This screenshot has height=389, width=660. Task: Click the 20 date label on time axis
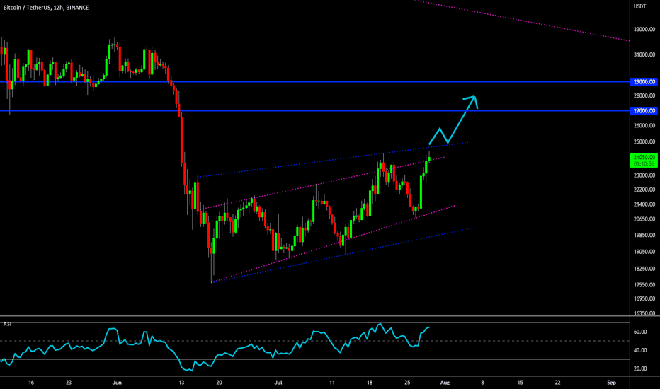pos(219,383)
